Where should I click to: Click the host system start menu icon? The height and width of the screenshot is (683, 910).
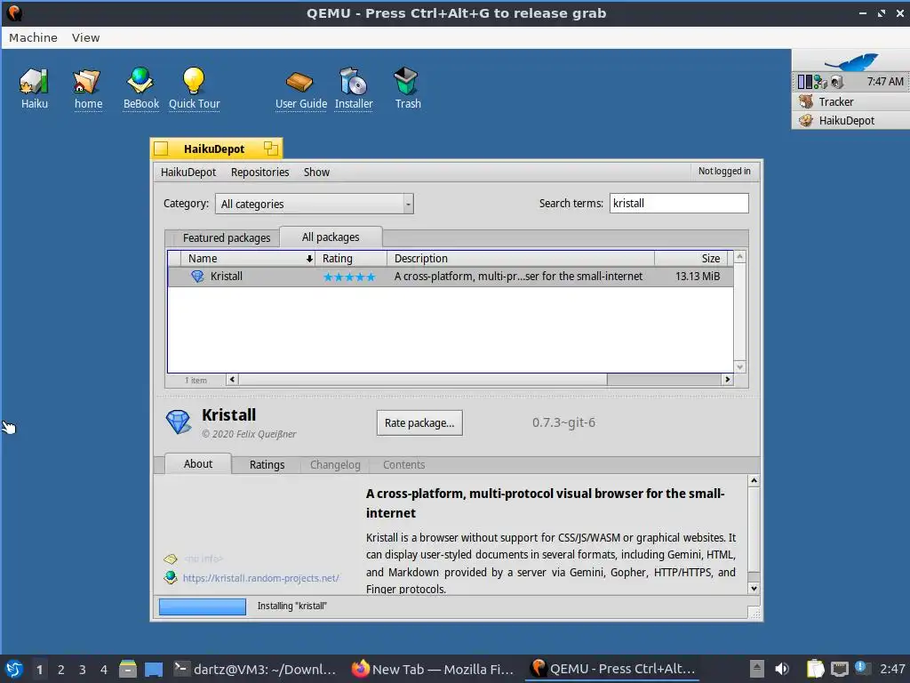coord(14,669)
